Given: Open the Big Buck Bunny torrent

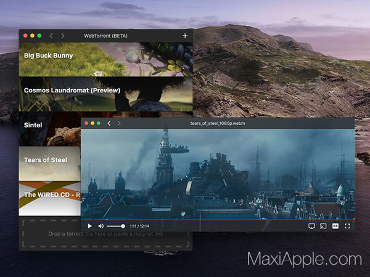Looking at the screenshot, I should pyautogui.click(x=105, y=59).
